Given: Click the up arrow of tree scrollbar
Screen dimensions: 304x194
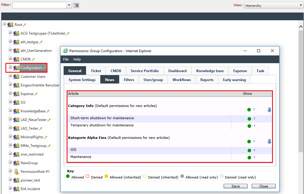Looking at the screenshot, I should point(301,27).
